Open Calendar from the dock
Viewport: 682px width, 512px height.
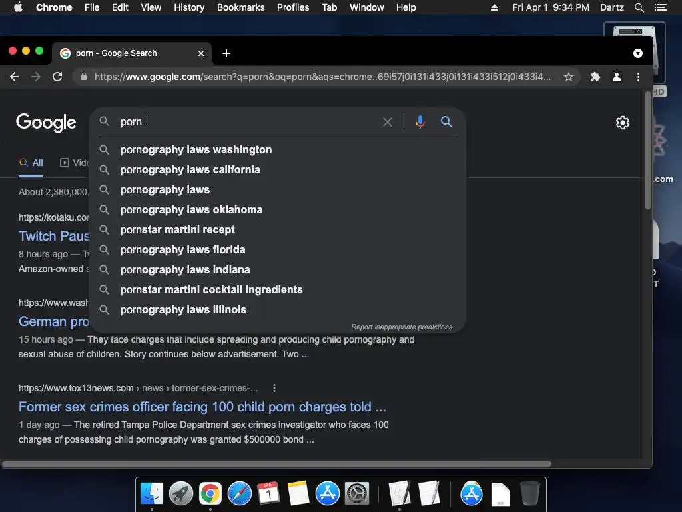pos(268,494)
